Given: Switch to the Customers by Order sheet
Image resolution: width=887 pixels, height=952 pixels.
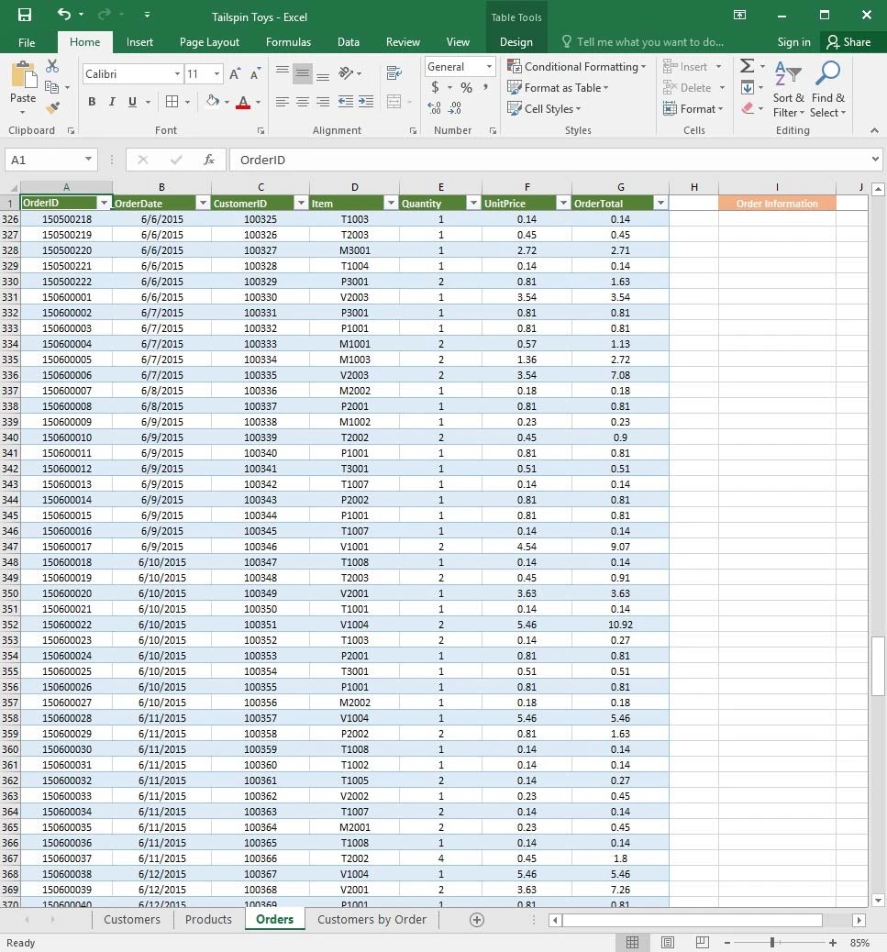Looking at the screenshot, I should pos(371,920).
